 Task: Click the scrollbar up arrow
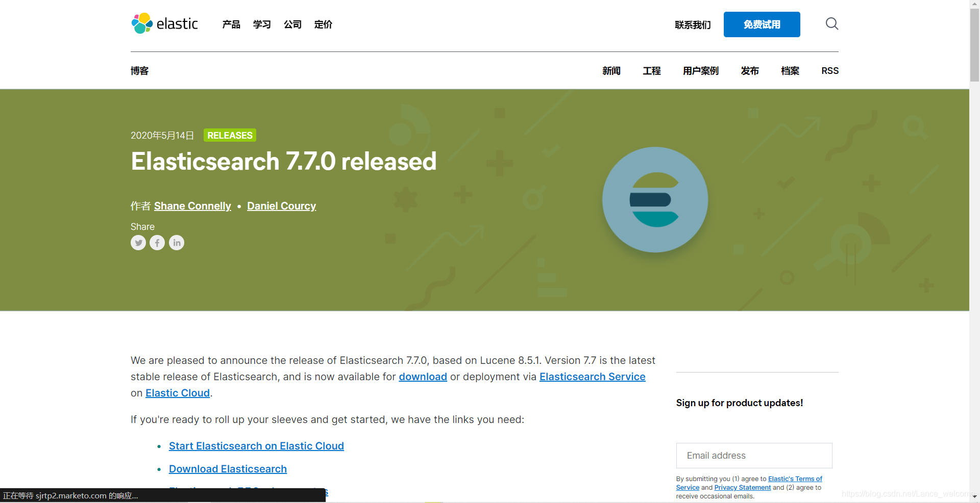click(x=974, y=4)
